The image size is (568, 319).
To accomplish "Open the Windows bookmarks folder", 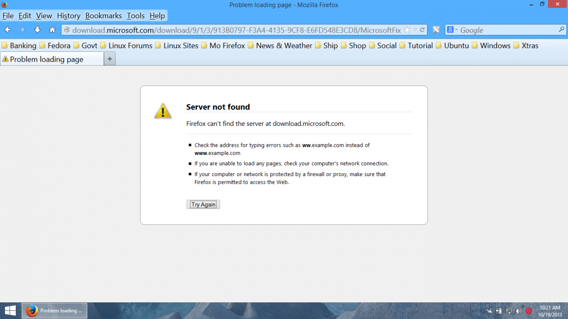I will point(491,46).
